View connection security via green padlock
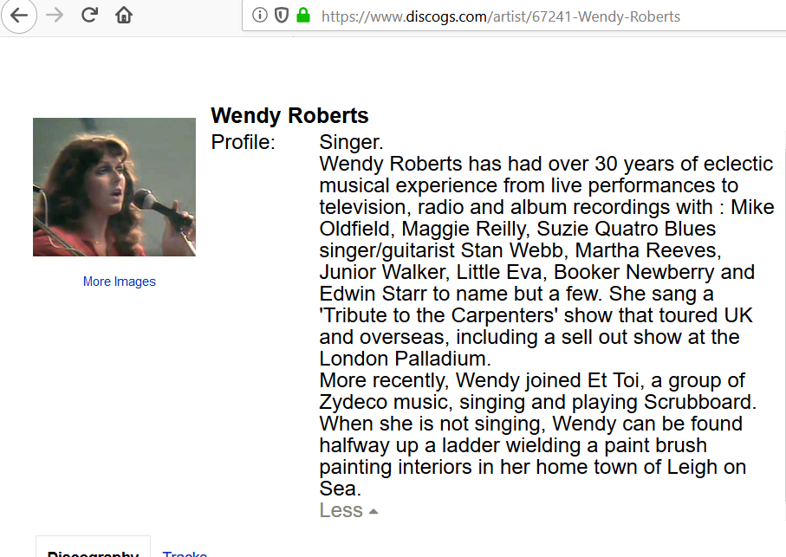 pyautogui.click(x=303, y=15)
